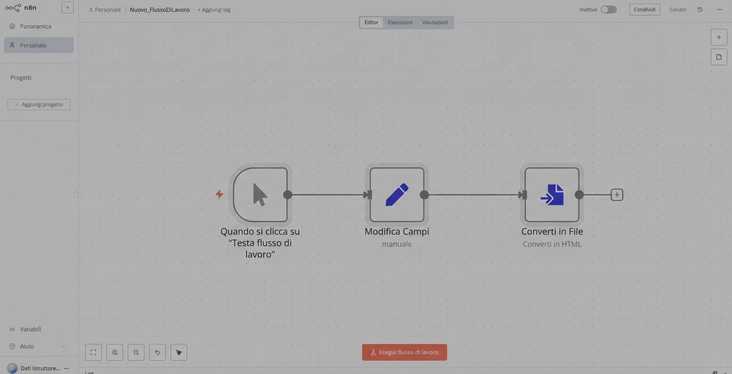This screenshot has height=374, width=732.
Task: Click the reset zoom icon
Action: pos(158,352)
